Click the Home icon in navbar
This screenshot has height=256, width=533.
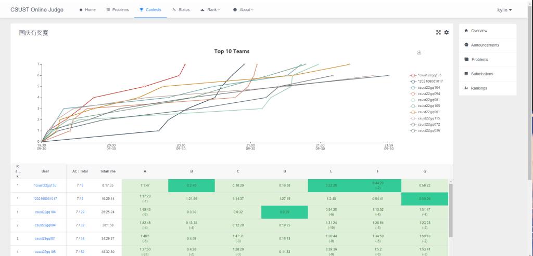point(81,10)
